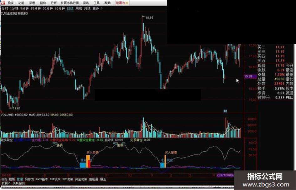Image resolution: width=296 pixels, height=190 pixels.
Task: Open the 分析 menu
Action: pos(54,3)
